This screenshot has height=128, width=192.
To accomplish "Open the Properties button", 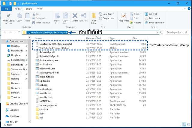I will point(124,18).
